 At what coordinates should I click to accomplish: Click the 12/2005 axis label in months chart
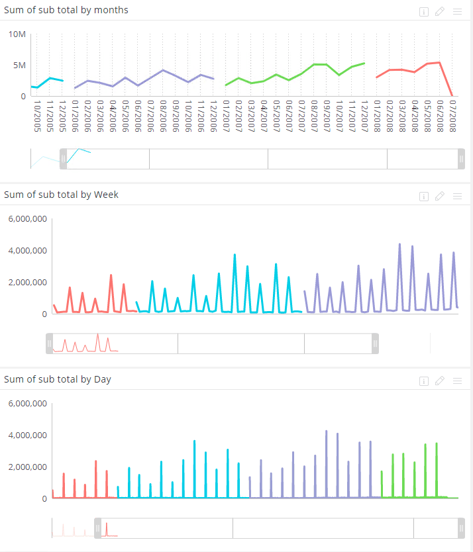coord(62,116)
